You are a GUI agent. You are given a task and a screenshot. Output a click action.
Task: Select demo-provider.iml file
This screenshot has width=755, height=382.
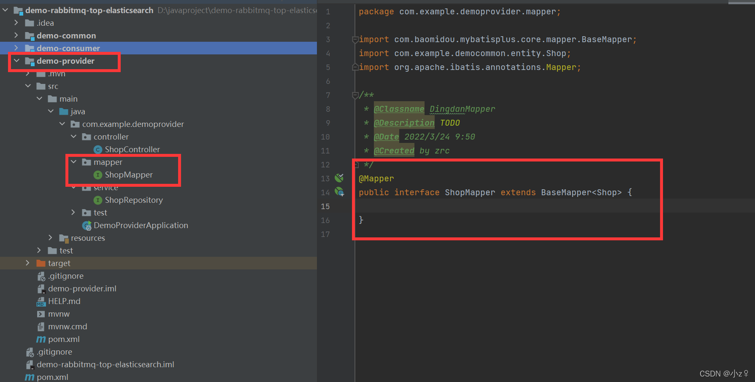(x=82, y=288)
